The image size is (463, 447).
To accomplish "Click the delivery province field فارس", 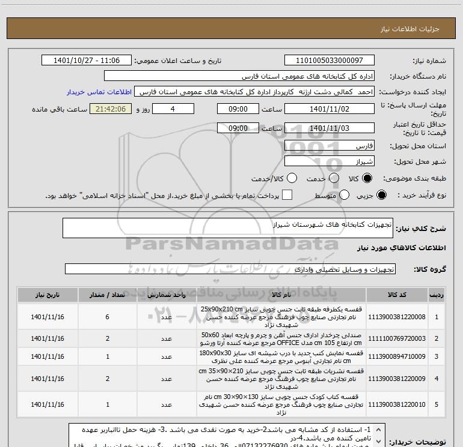I will click(330, 146).
